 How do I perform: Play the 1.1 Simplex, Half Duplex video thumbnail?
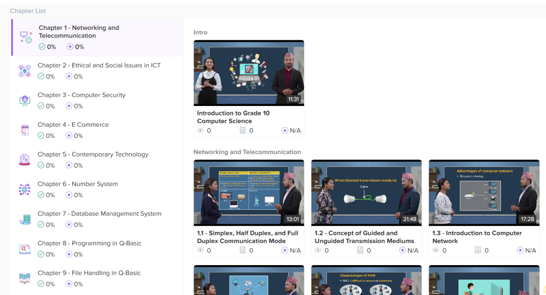(249, 193)
